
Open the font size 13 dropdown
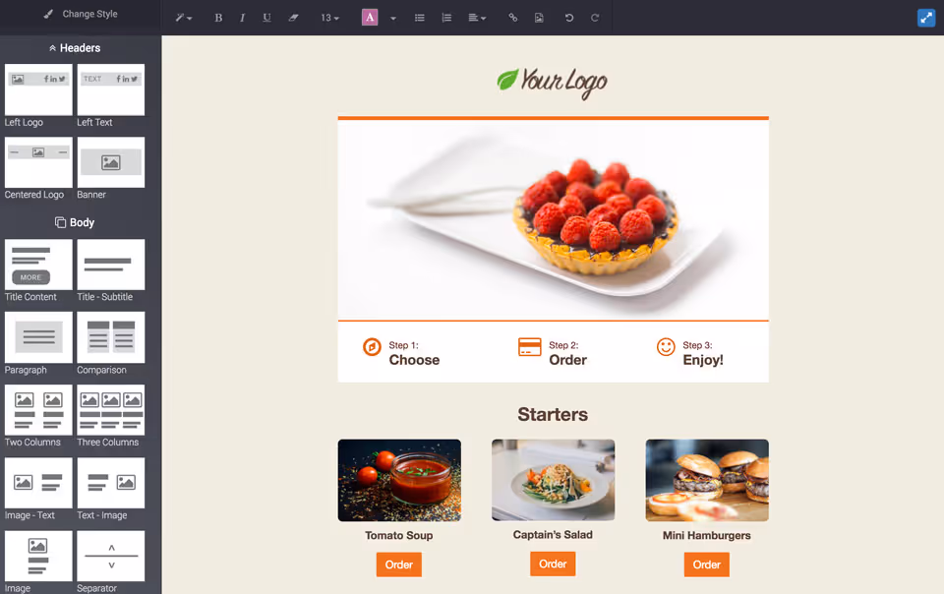tap(329, 18)
